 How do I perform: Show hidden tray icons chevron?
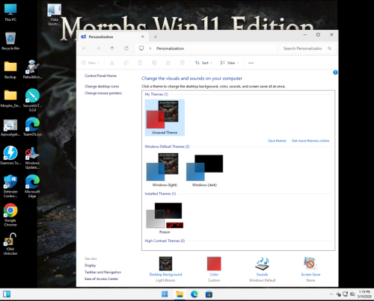(331, 294)
